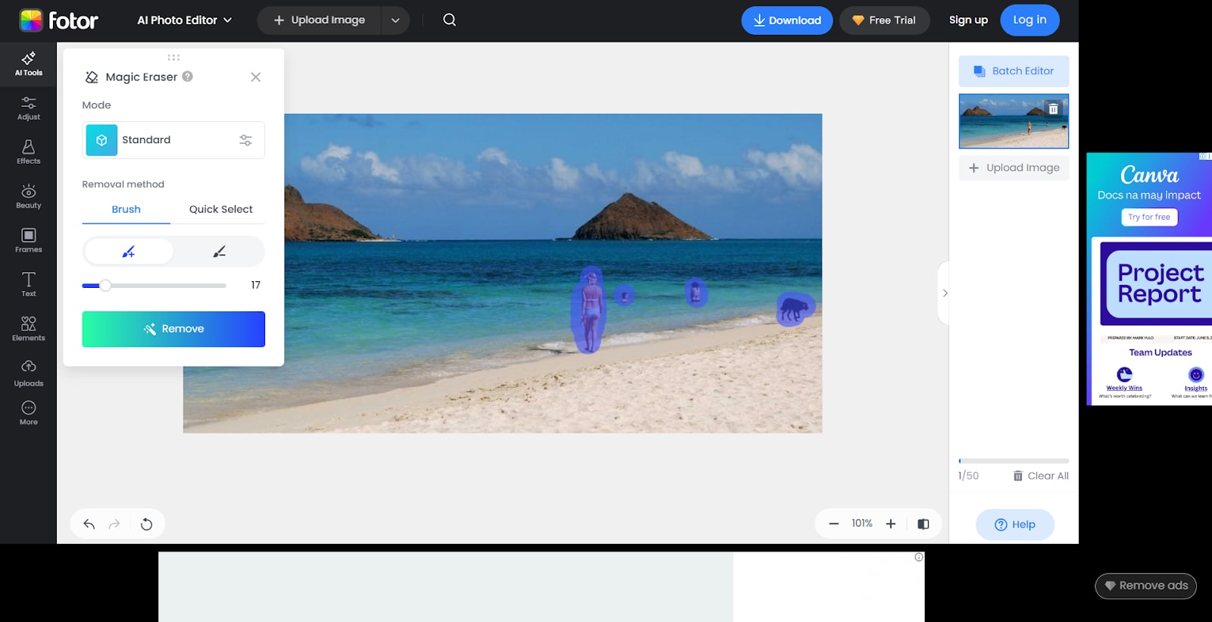1212x622 pixels.
Task: Open the Standard mode selector
Action: point(173,140)
